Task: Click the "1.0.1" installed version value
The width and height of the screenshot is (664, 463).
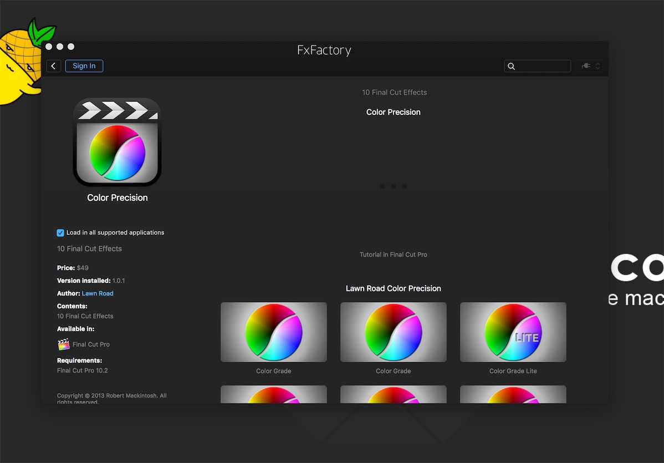Action: pos(119,281)
